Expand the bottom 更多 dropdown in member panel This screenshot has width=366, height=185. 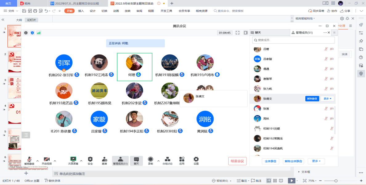(316, 161)
